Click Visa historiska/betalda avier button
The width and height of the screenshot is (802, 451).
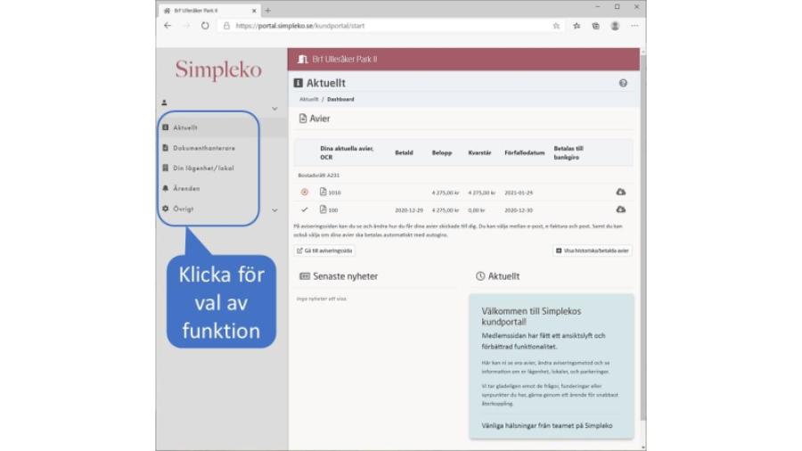pyautogui.click(x=593, y=250)
